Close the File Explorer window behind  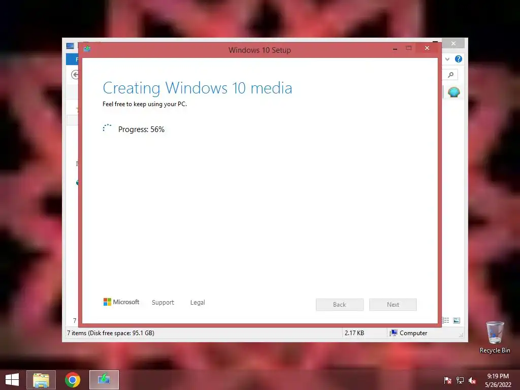click(x=453, y=44)
